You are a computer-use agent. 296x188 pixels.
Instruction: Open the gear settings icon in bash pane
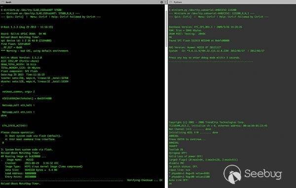pyautogui.click(x=162, y=2)
